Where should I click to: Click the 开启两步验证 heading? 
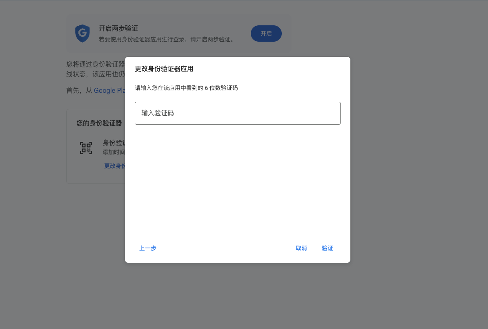pyautogui.click(x=118, y=28)
